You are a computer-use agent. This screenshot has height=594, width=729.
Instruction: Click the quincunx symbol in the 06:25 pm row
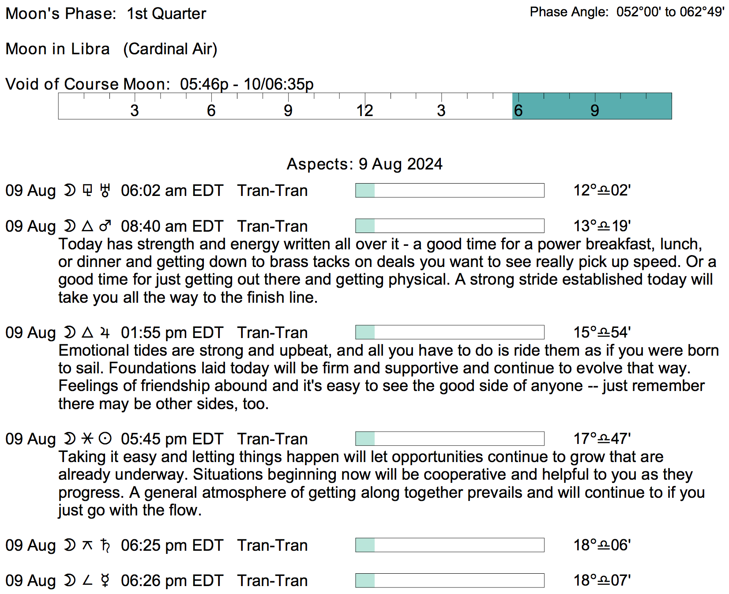pyautogui.click(x=87, y=545)
